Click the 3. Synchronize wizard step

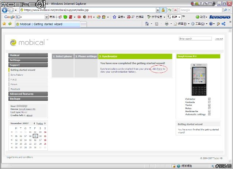[x=135, y=57]
